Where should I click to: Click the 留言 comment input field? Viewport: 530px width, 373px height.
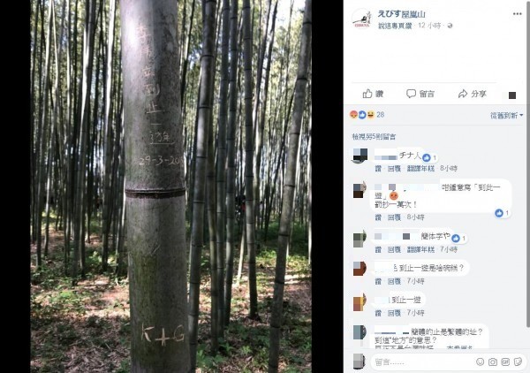[x=423, y=362]
